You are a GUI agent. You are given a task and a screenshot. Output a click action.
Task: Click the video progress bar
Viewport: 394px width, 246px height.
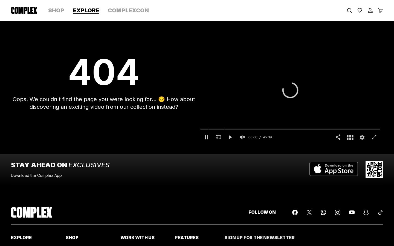[x=290, y=129]
